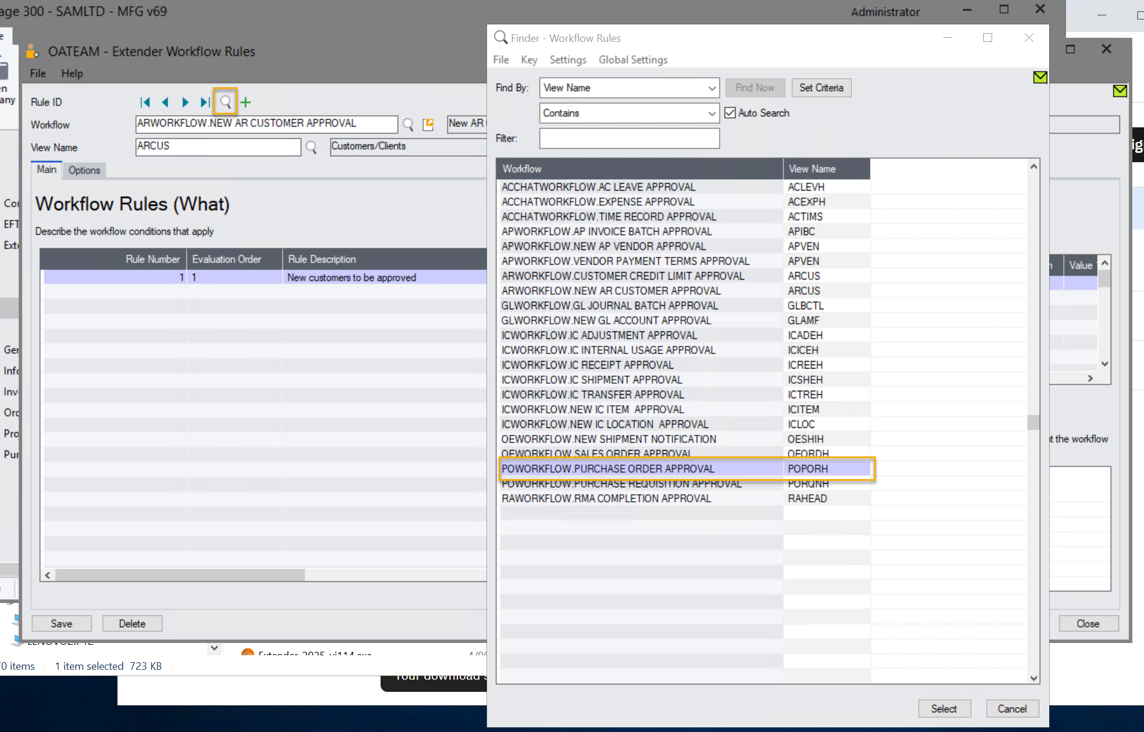Click Finder list scroll up arrow
This screenshot has width=1144, height=732.
click(1033, 166)
